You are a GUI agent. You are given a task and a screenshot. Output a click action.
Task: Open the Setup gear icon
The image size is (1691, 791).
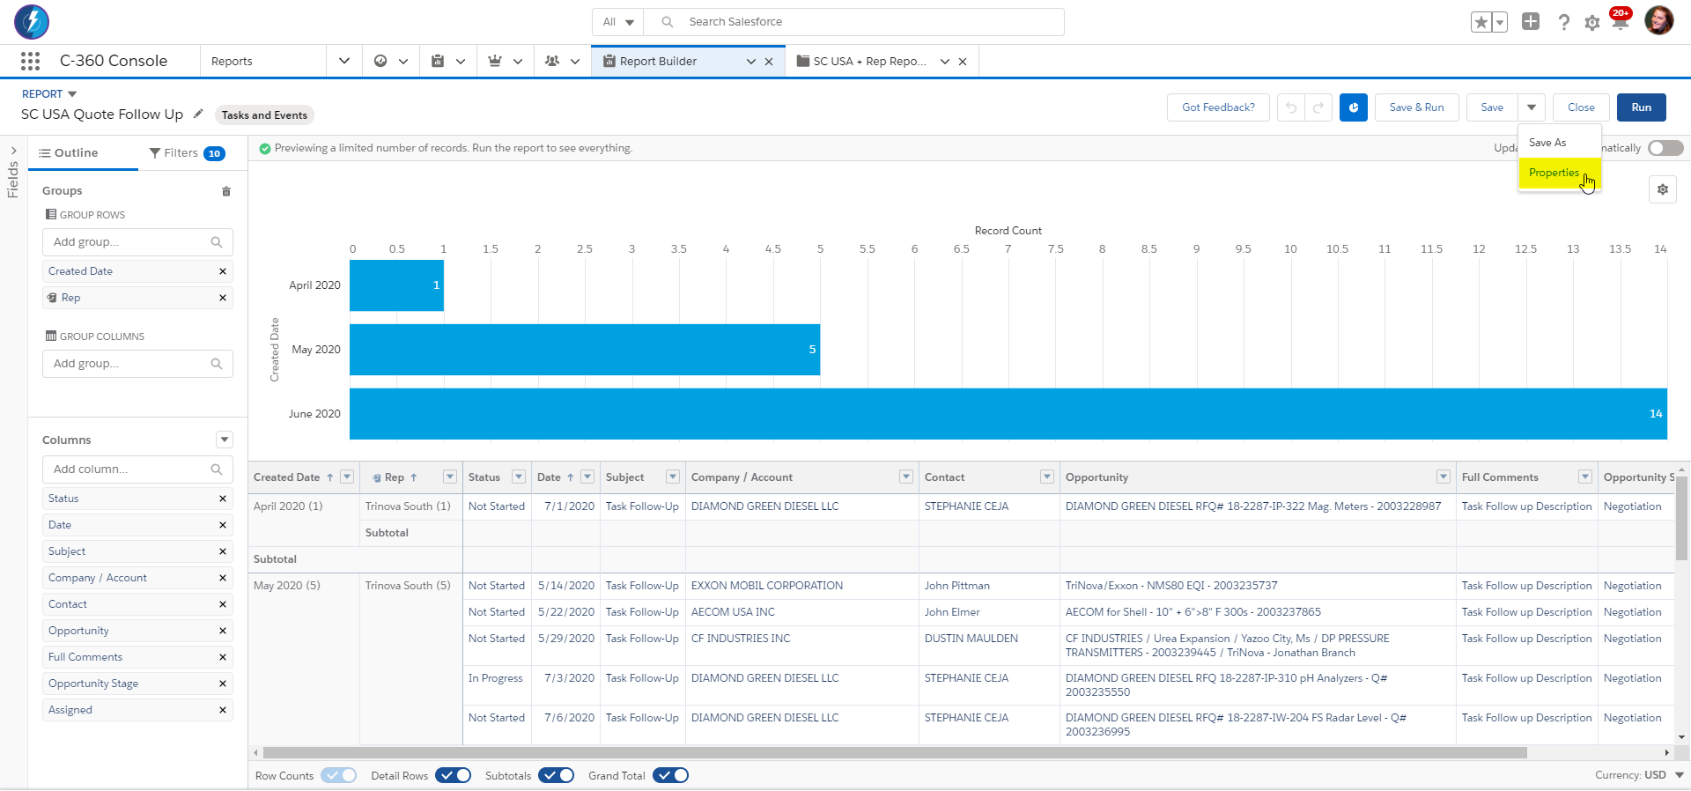click(x=1591, y=23)
